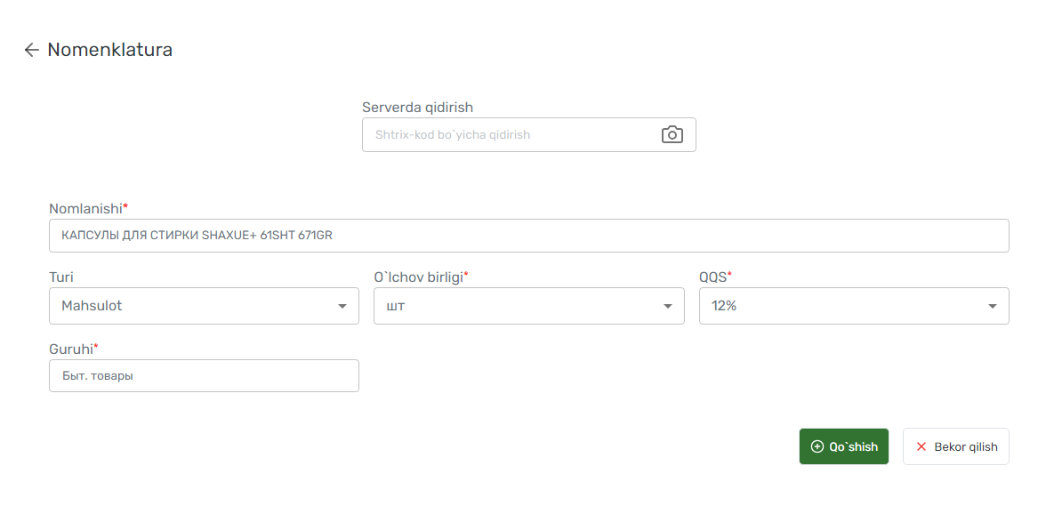Click the plus circle icon on Qo`shish
Image resolution: width=1062 pixels, height=514 pixels.
817,447
